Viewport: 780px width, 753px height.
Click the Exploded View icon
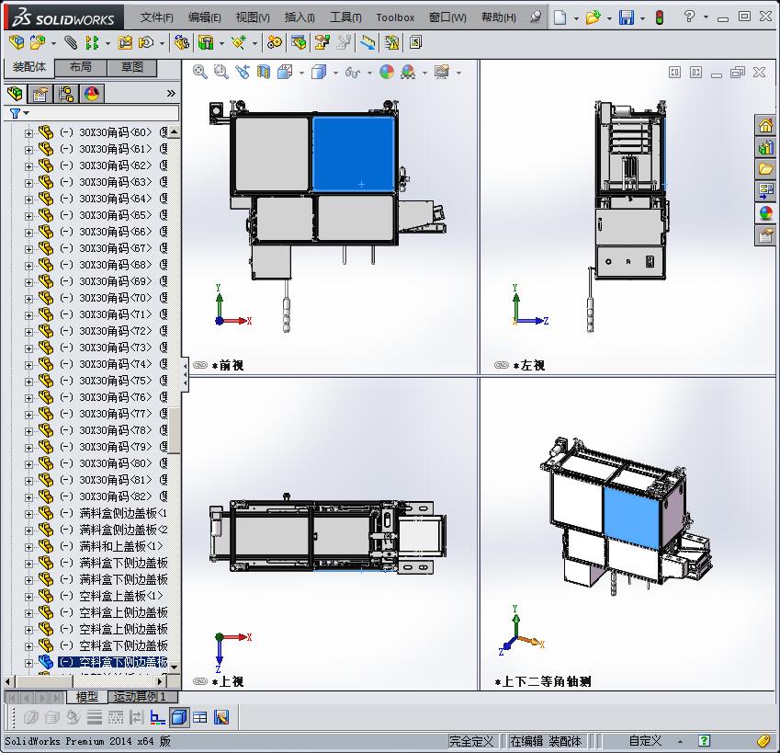pyautogui.click(x=322, y=43)
